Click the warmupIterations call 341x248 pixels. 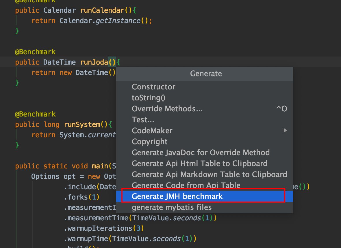(104, 228)
